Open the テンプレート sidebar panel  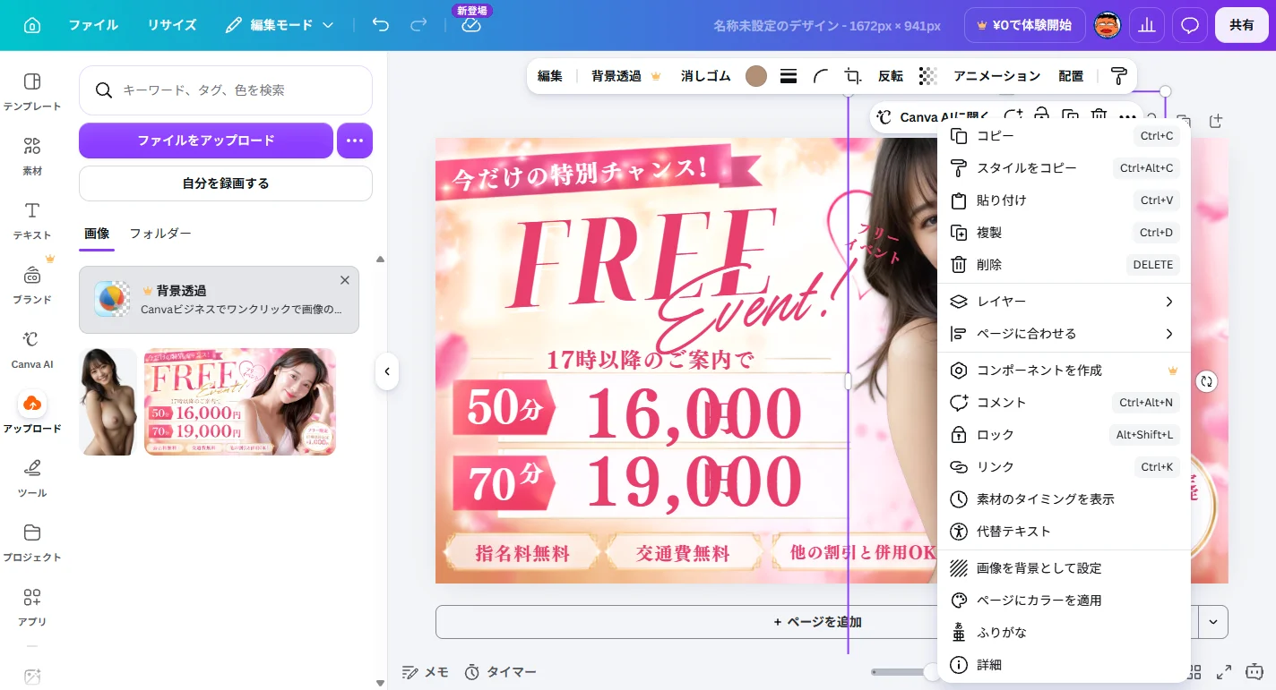32,92
